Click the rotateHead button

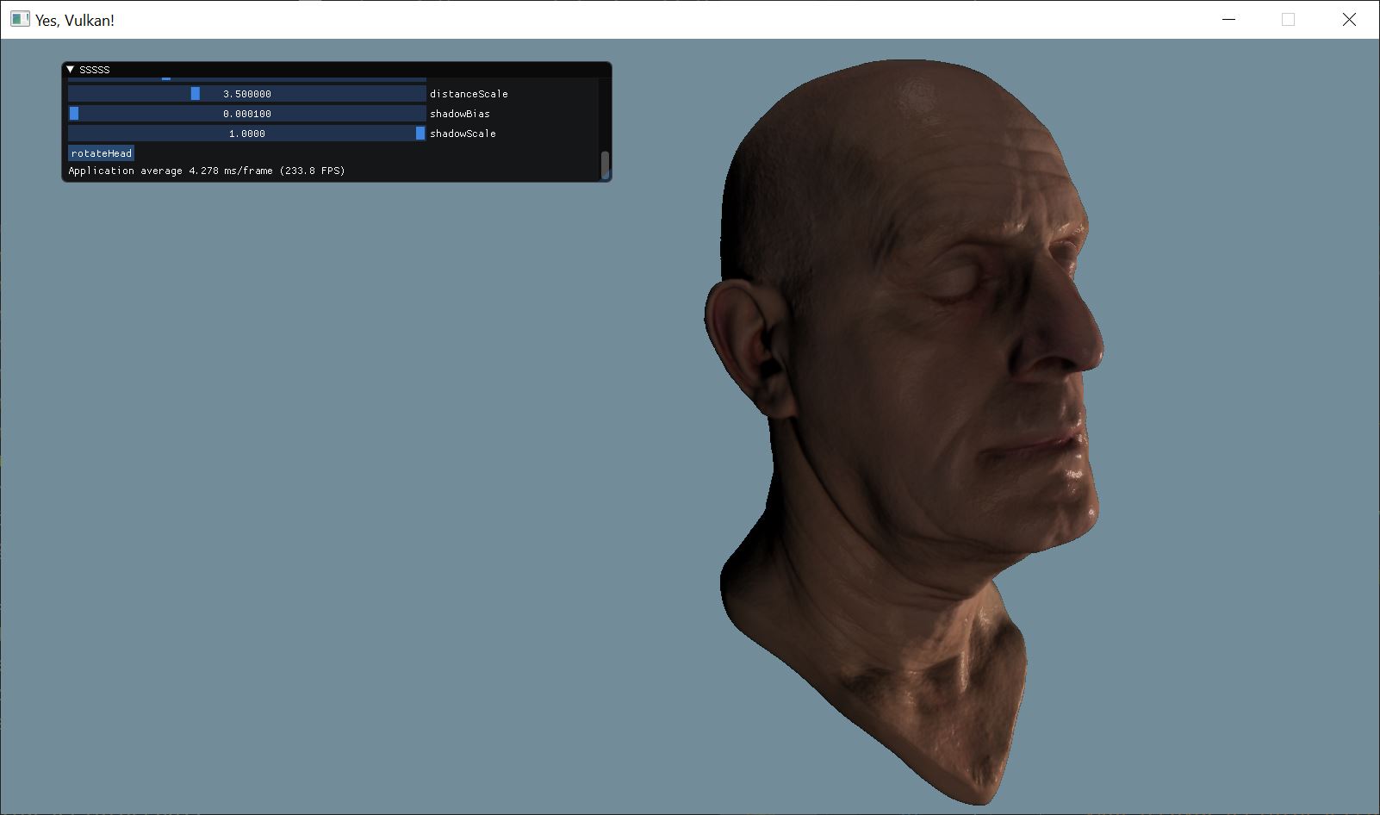pos(102,153)
